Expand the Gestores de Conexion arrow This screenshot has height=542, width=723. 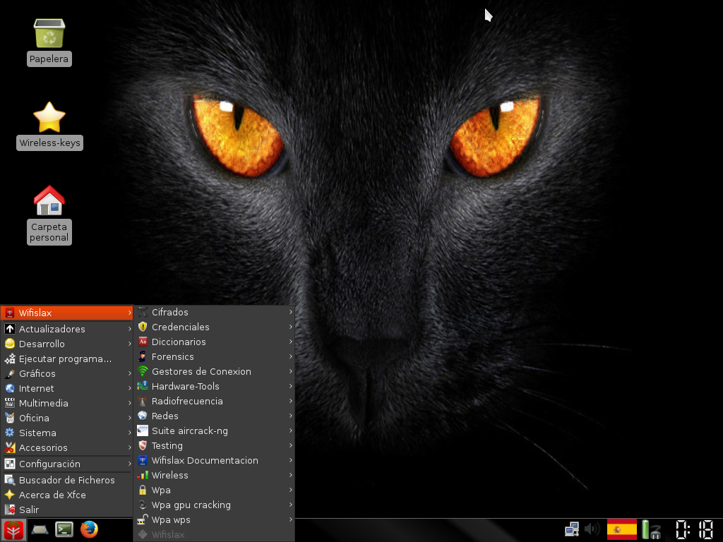click(290, 371)
